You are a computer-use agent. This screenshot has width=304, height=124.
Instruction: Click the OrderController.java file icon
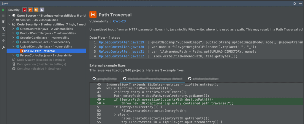(x=18, y=29)
